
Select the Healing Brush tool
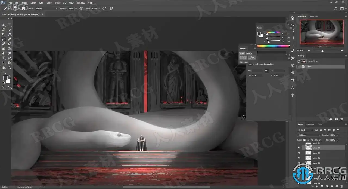click(4, 44)
